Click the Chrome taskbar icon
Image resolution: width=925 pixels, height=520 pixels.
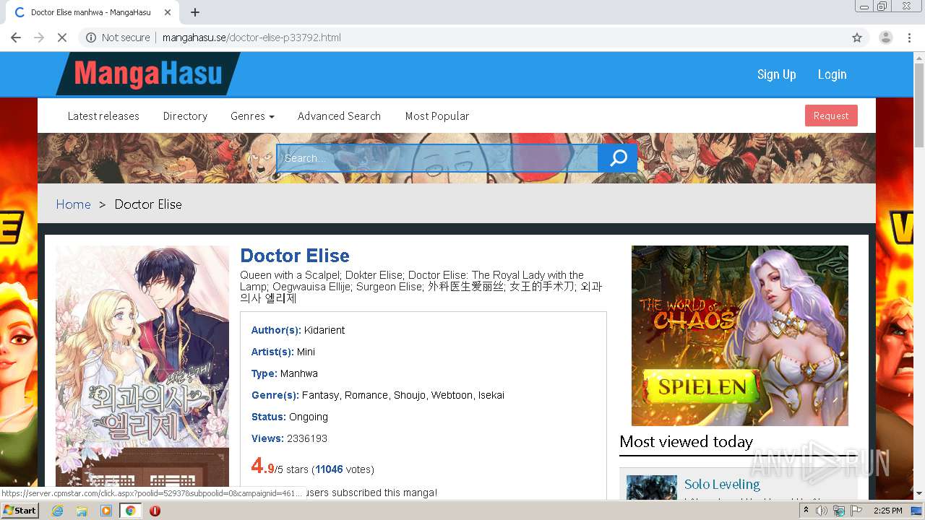pos(131,511)
